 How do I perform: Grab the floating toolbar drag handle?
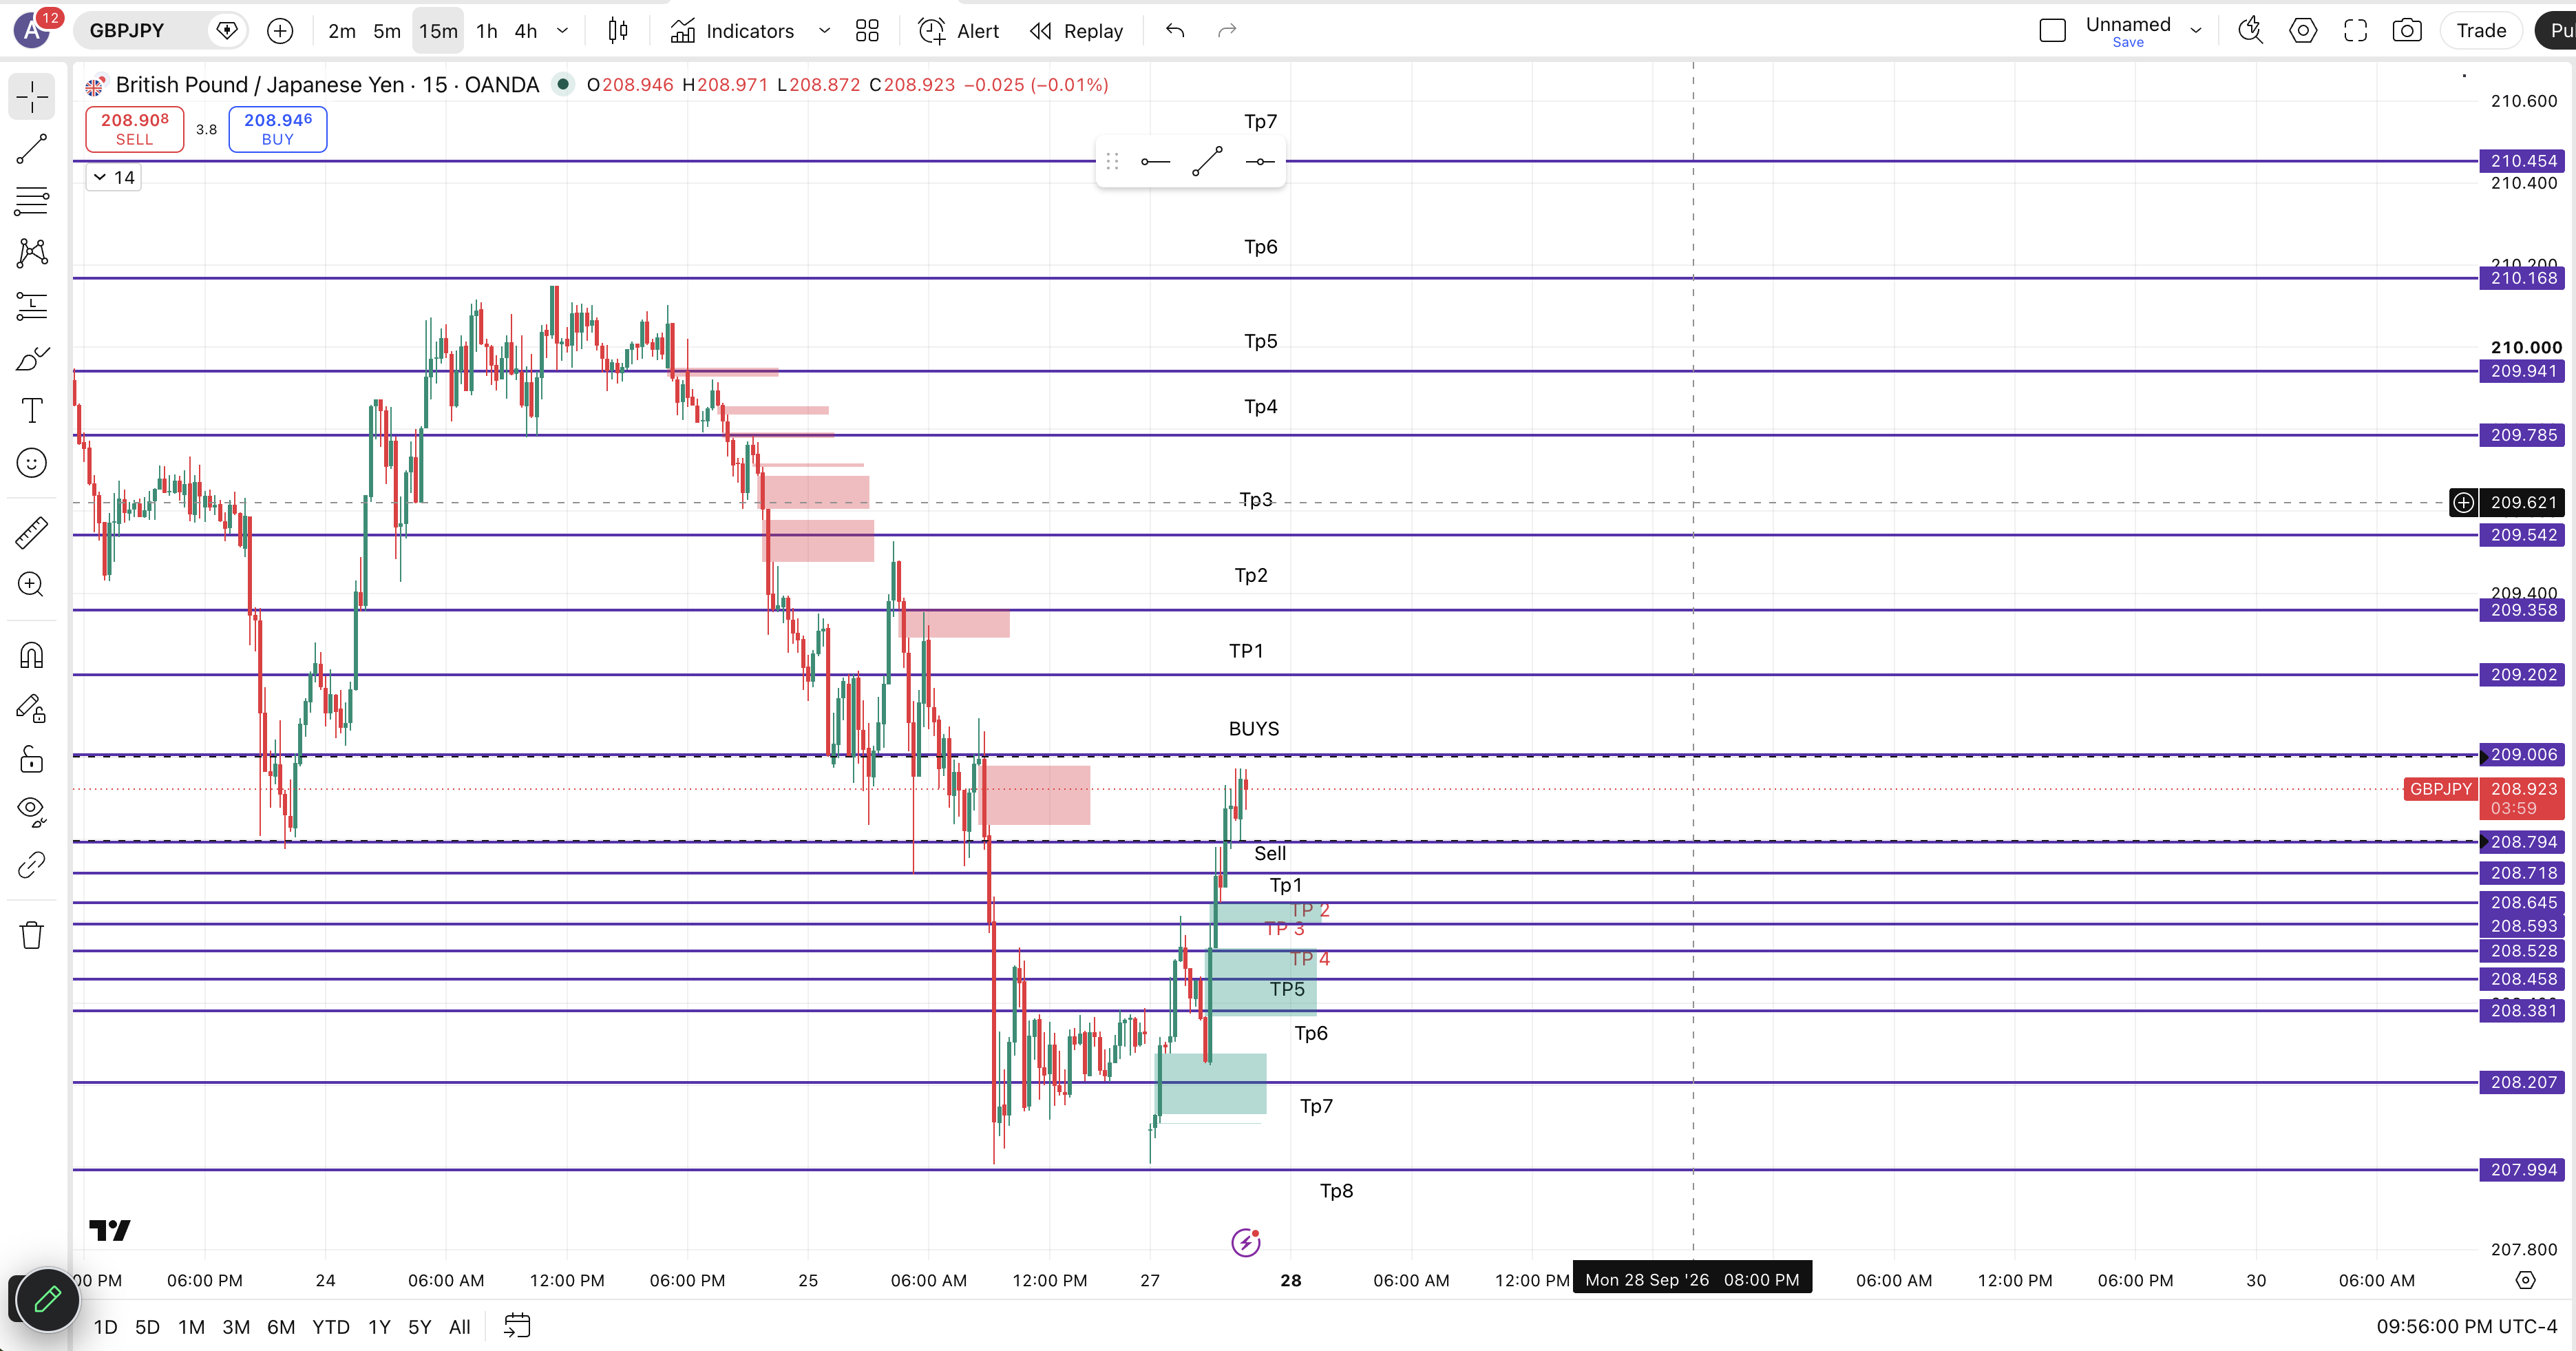tap(1112, 162)
